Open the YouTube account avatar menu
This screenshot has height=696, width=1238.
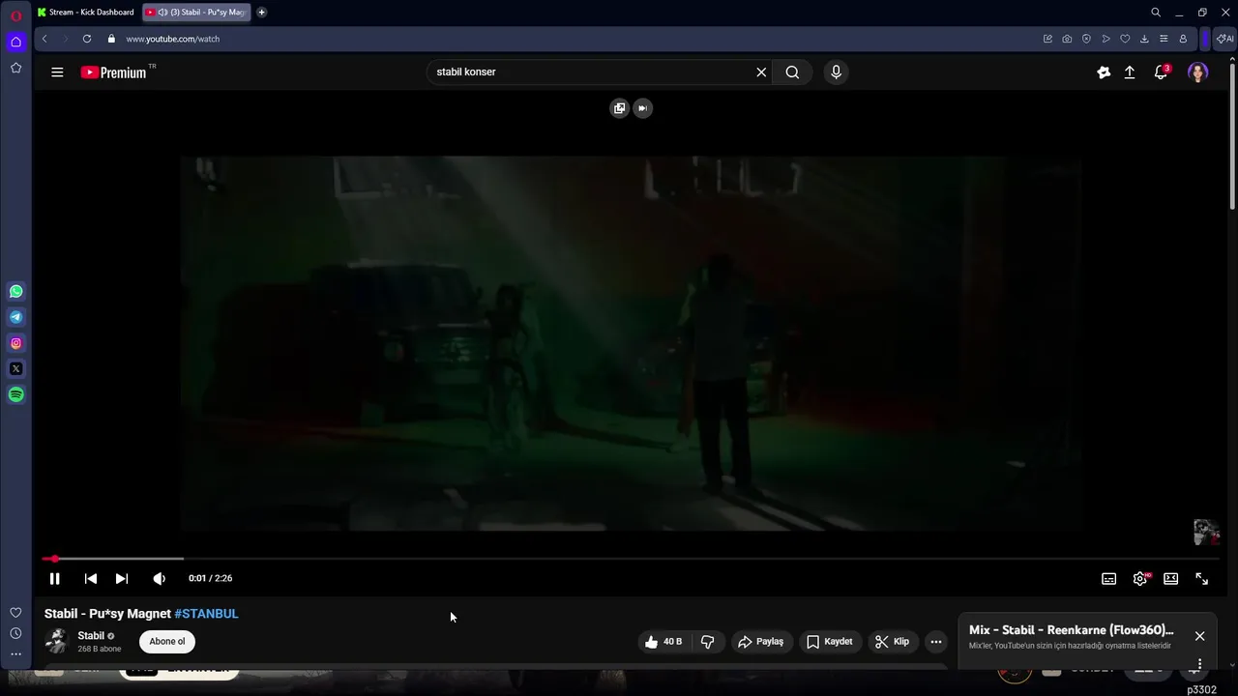click(x=1198, y=72)
